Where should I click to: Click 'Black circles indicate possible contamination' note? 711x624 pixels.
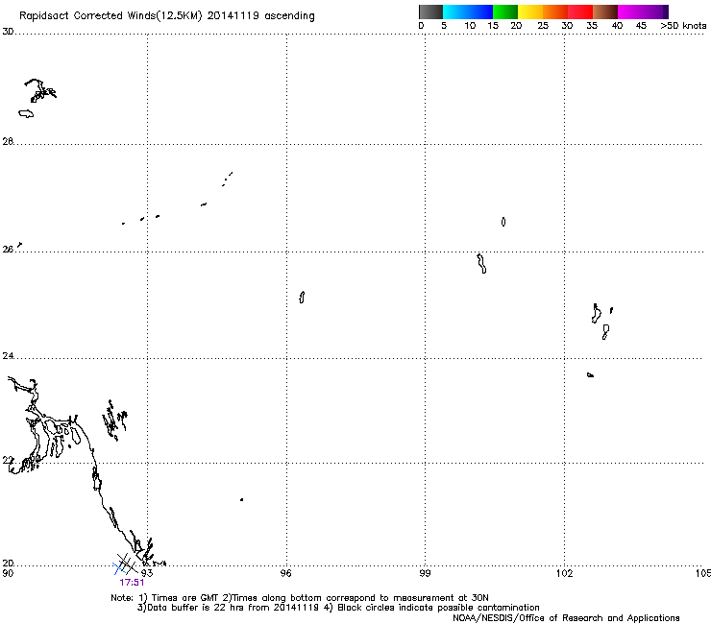pyautogui.click(x=438, y=608)
